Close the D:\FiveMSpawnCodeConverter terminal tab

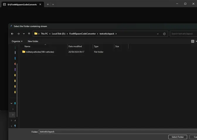(x=40, y=4)
